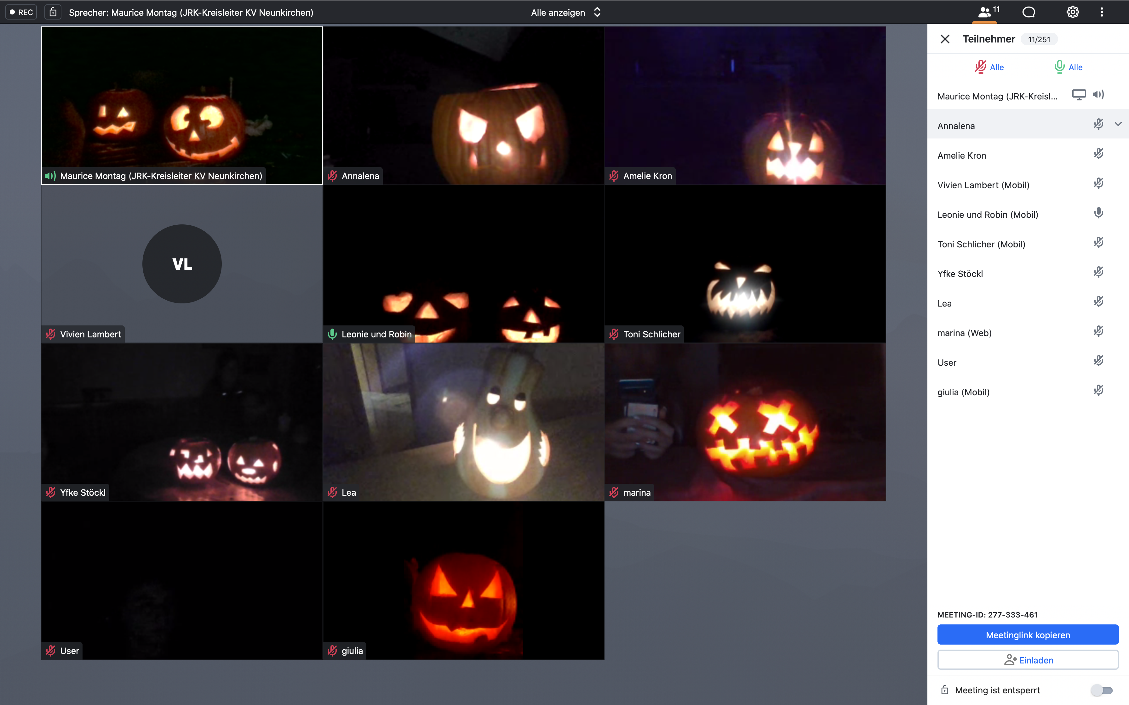Screen dimensions: 1129x705
Task: Click screen share icon for Maurice Montag
Action: click(1079, 95)
